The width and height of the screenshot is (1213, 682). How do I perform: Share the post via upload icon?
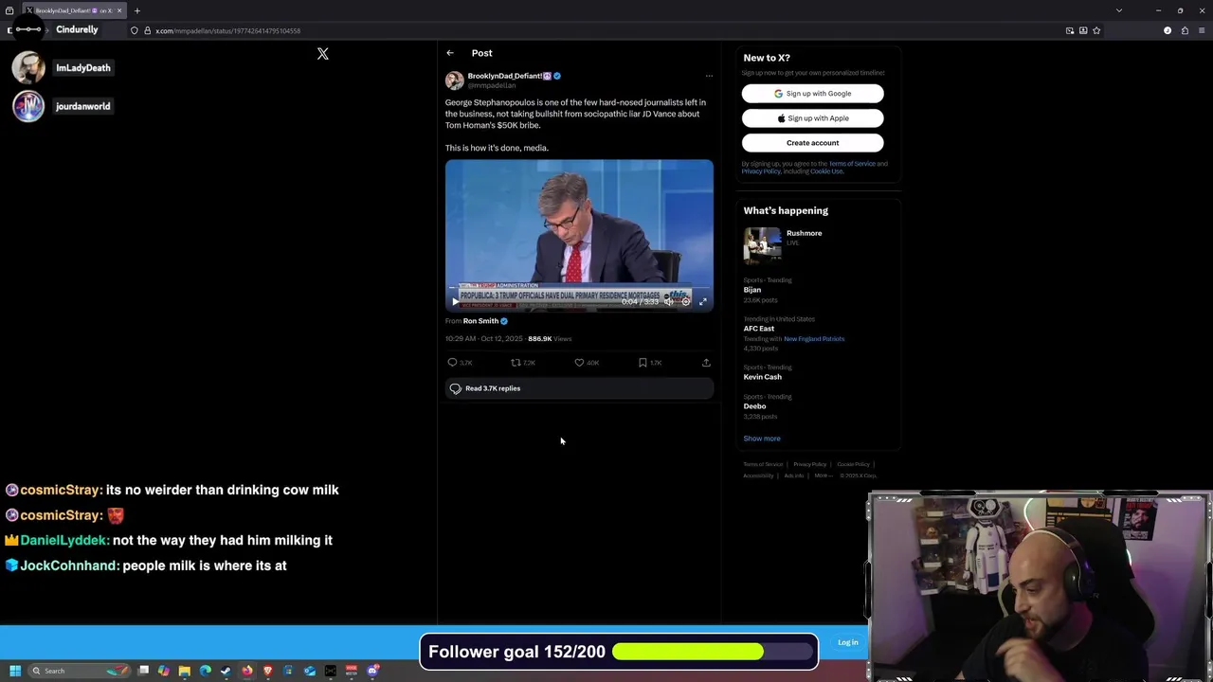click(706, 363)
